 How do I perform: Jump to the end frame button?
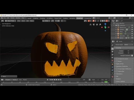point(61,80)
